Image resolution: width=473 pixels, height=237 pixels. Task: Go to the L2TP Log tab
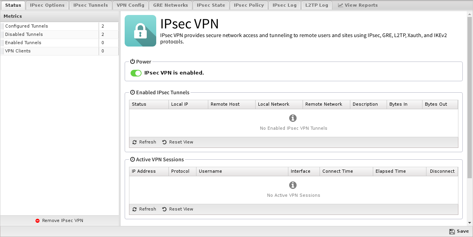pyautogui.click(x=316, y=5)
